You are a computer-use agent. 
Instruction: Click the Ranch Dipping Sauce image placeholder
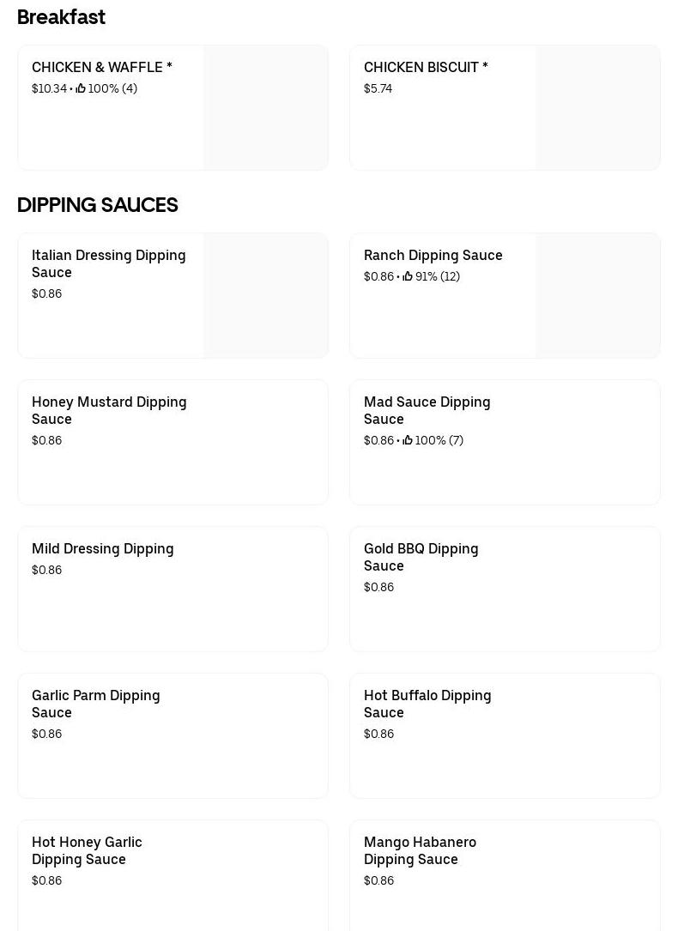point(598,296)
